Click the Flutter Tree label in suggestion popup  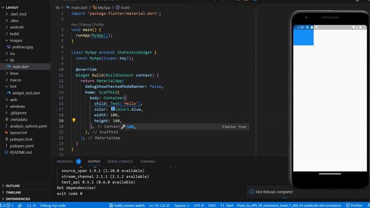(x=234, y=127)
